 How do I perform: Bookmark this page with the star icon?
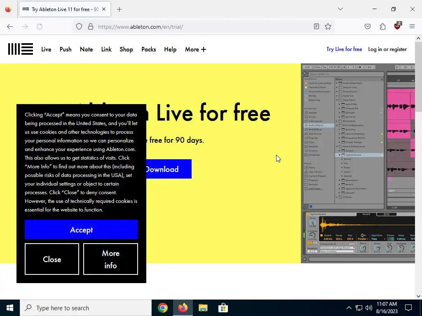328,26
